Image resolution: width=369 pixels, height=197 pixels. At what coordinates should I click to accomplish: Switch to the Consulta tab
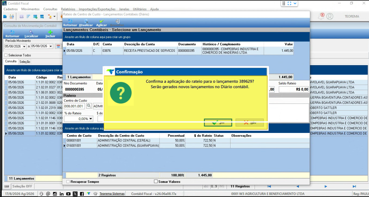pyautogui.click(x=11, y=61)
